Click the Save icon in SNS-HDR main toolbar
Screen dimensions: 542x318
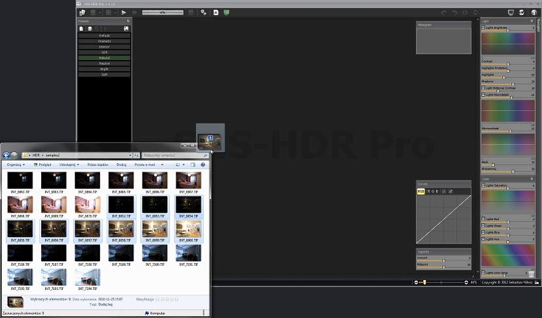coord(93,12)
